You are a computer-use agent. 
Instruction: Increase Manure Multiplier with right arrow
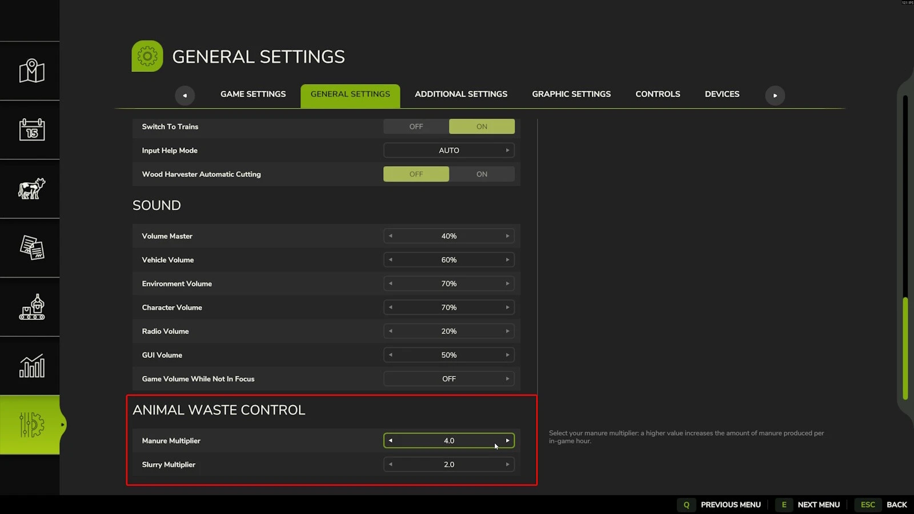tap(507, 440)
